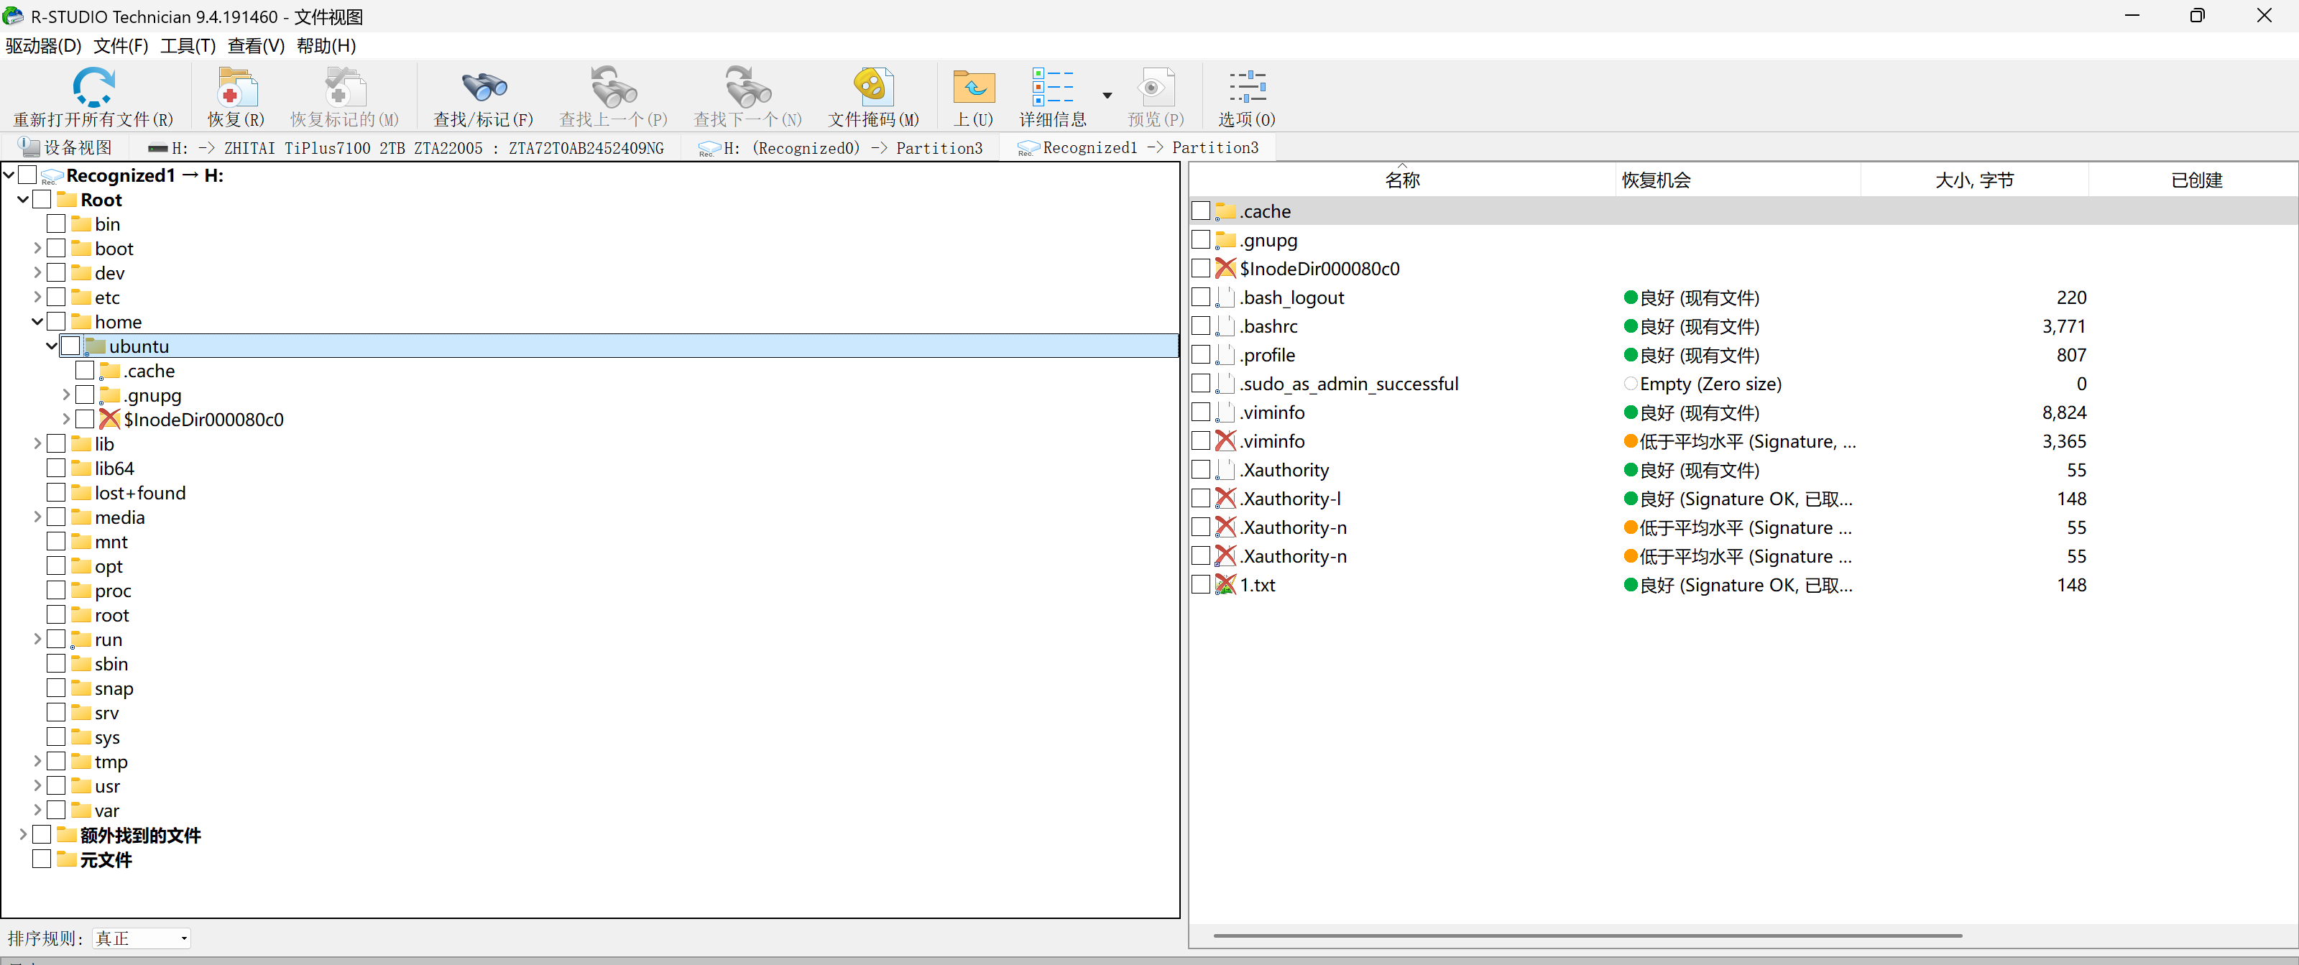Viewport: 2299px width, 965px height.
Task: Enable the etc folder checkbox in tree
Action: coord(56,297)
